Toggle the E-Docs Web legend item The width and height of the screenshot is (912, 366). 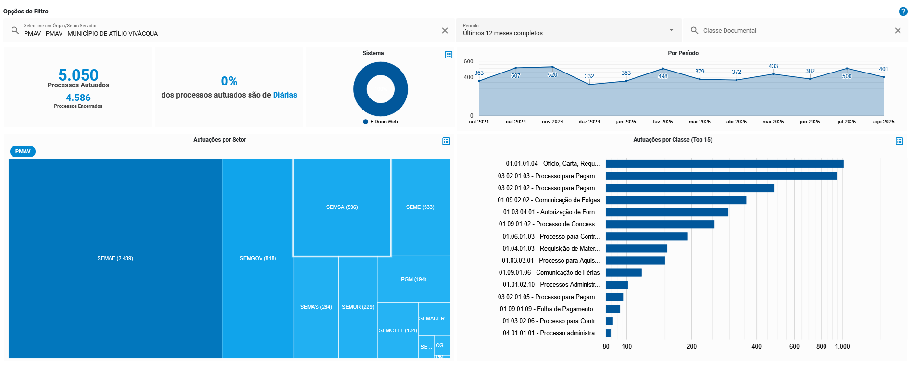(x=380, y=122)
